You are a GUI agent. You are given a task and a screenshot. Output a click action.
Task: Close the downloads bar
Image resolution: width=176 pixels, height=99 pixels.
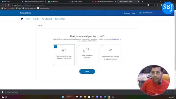pos(174,92)
